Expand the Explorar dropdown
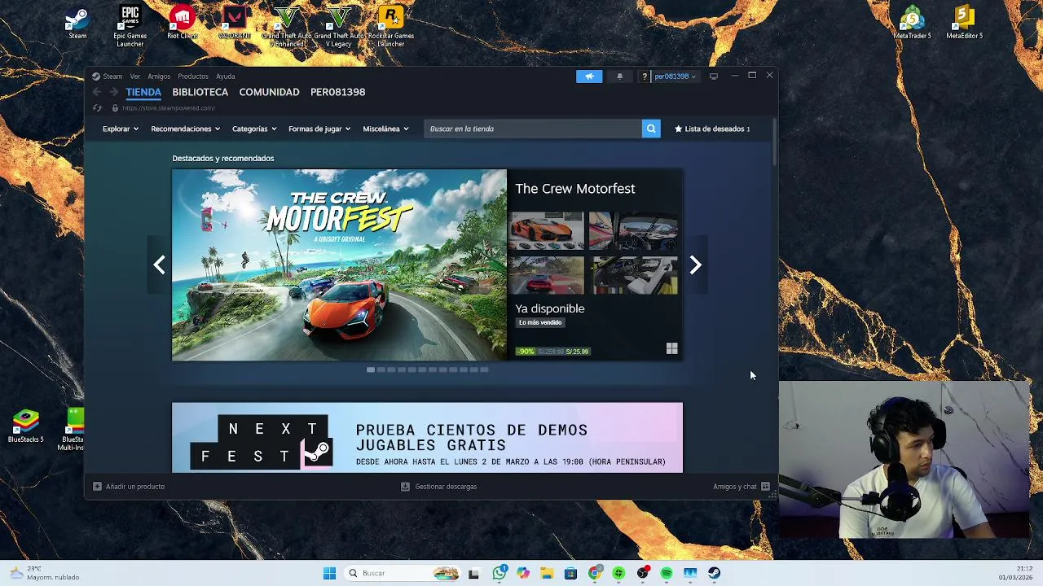Image resolution: width=1043 pixels, height=586 pixels. pyautogui.click(x=121, y=129)
